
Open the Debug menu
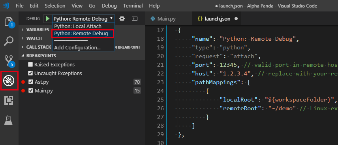point(109,6)
